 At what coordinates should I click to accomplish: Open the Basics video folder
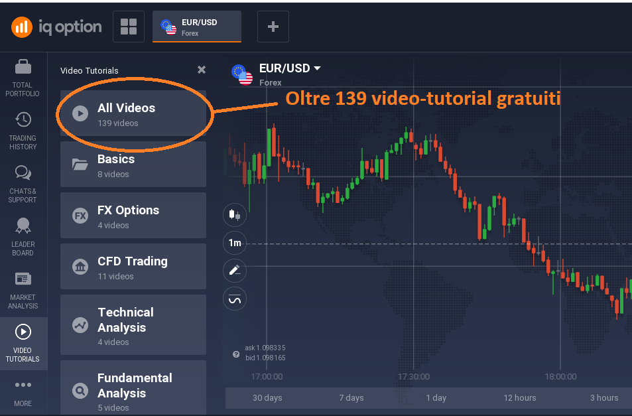tap(133, 164)
